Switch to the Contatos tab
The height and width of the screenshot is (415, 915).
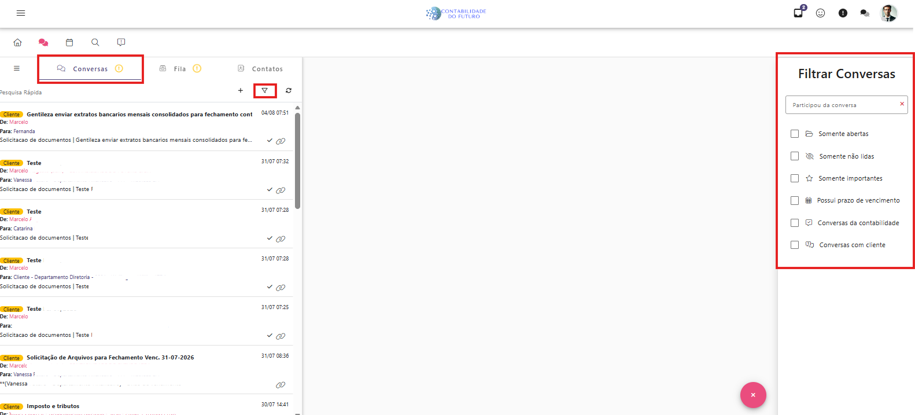pyautogui.click(x=260, y=69)
